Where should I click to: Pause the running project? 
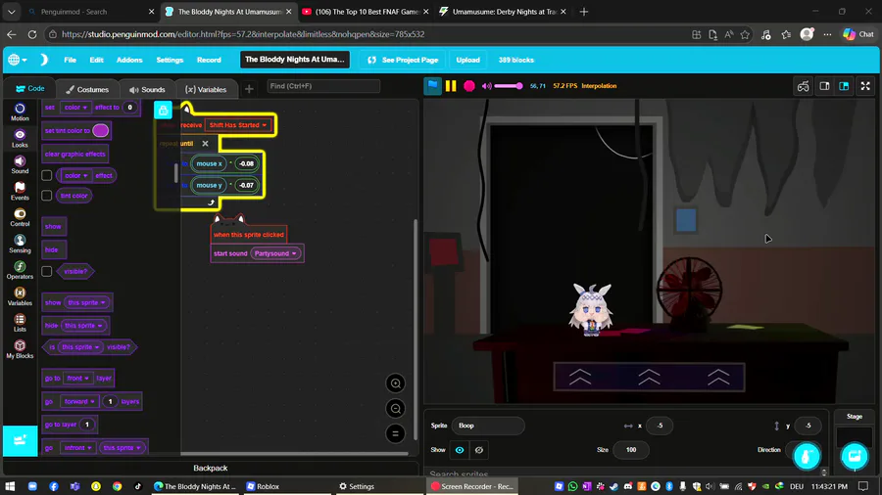451,86
